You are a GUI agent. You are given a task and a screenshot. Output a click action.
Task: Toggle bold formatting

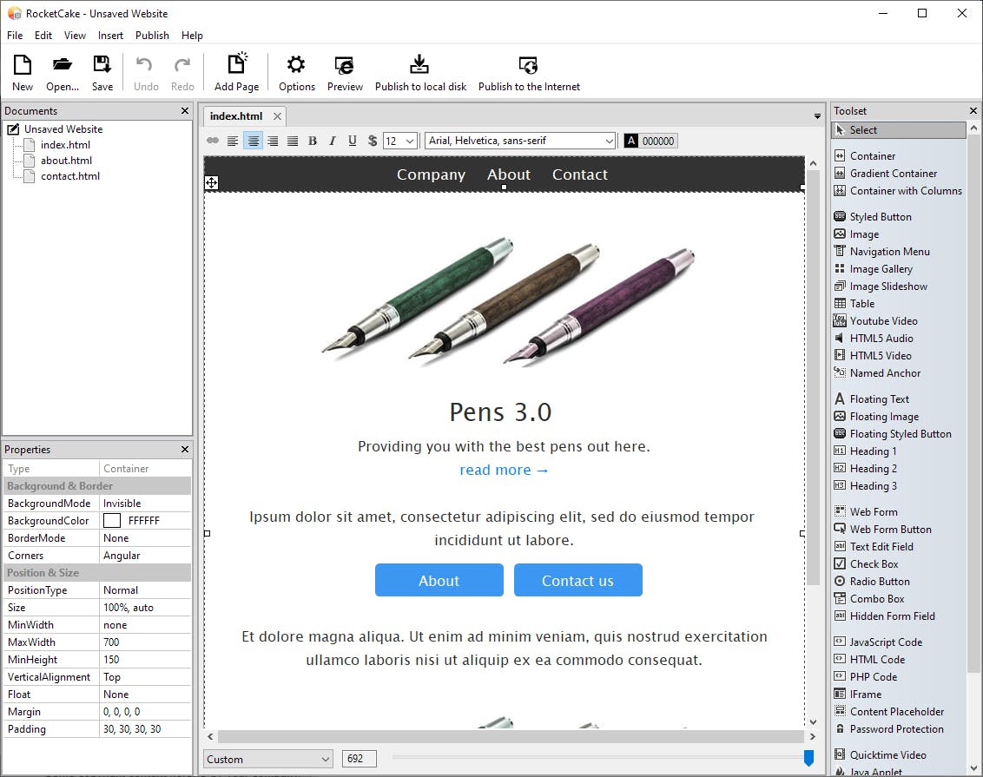click(x=313, y=141)
